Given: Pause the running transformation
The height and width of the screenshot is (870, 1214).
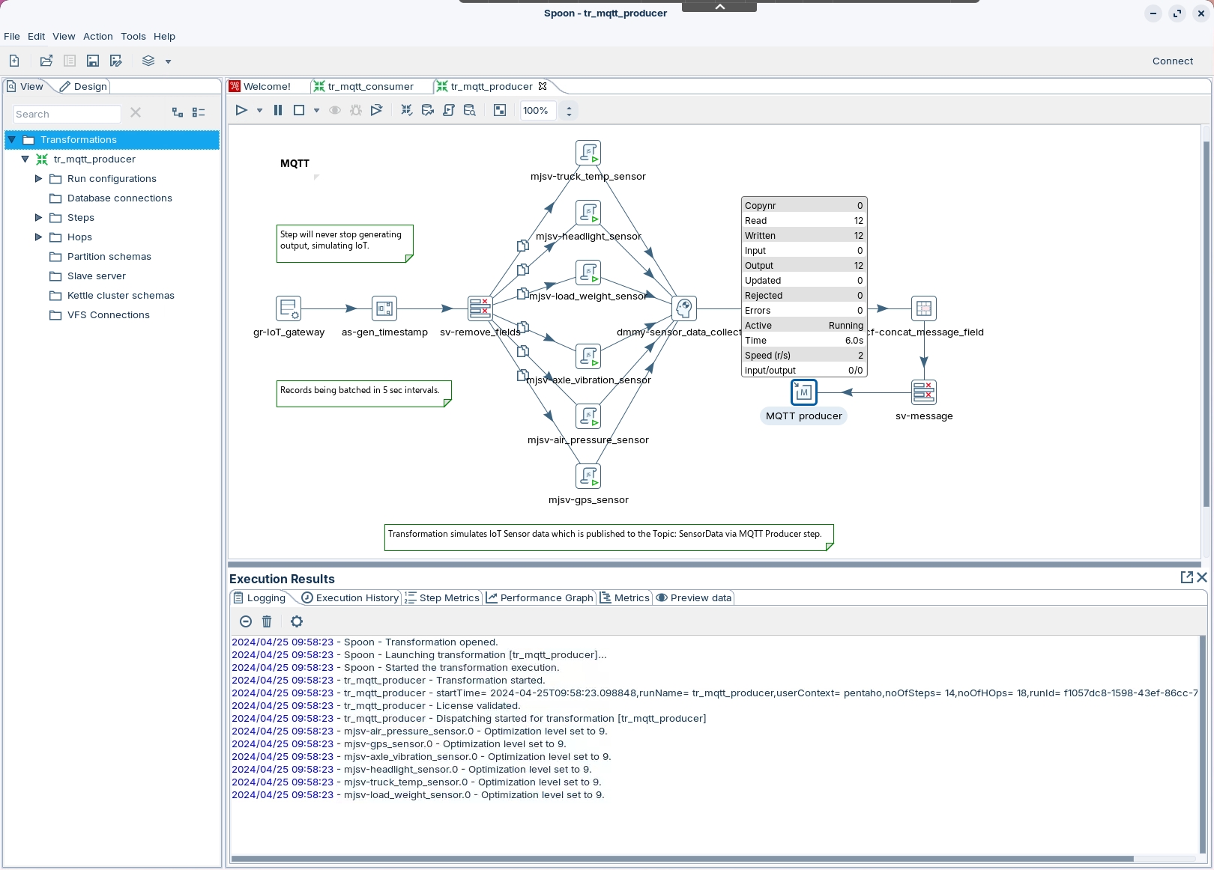Looking at the screenshot, I should click(x=278, y=110).
